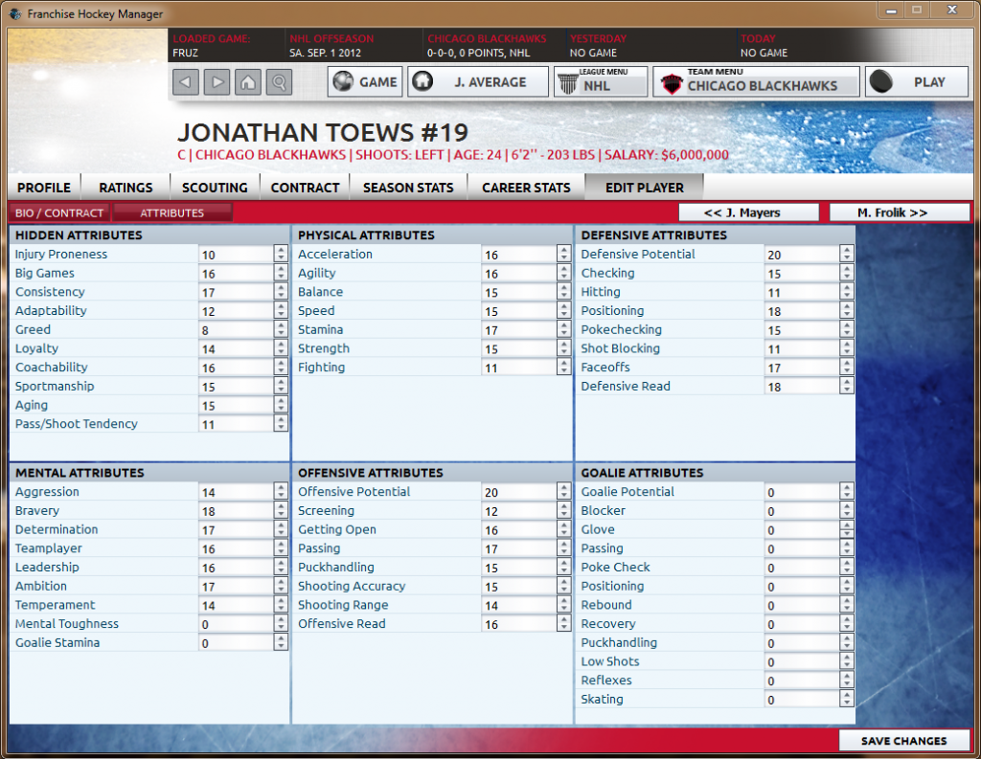Image resolution: width=981 pixels, height=759 pixels.
Task: Switch to the Career Stats tab
Action: [525, 188]
